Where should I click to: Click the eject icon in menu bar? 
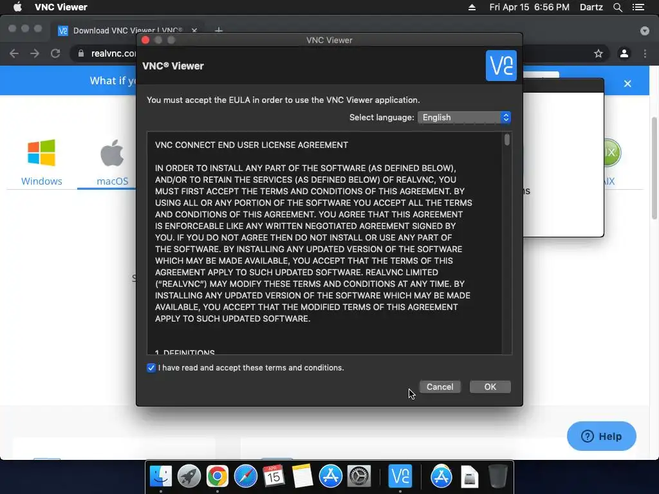[x=472, y=7]
